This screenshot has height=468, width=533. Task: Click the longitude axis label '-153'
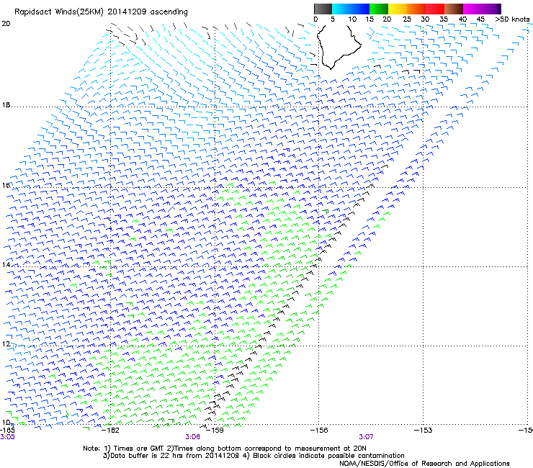[423, 431]
